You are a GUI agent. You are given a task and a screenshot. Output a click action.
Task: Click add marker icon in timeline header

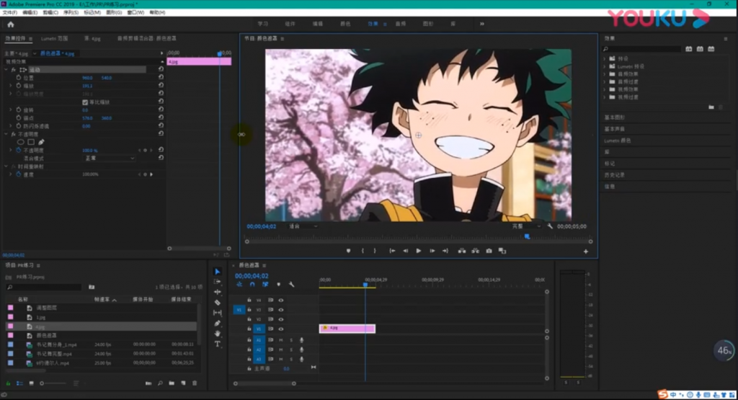click(x=279, y=284)
